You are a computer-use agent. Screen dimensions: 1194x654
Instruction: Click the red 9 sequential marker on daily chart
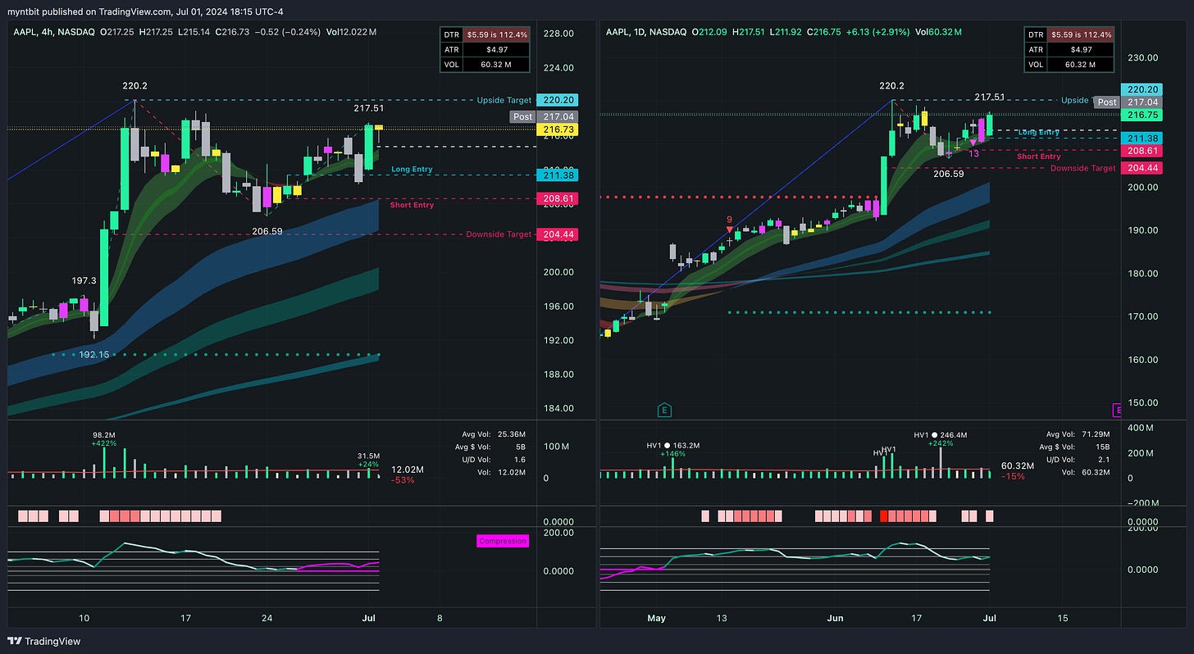pos(729,225)
